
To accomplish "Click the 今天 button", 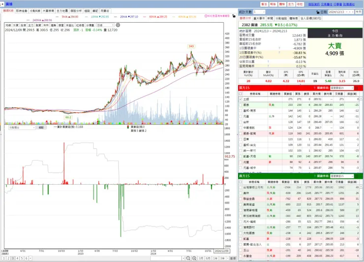I will point(359,12).
